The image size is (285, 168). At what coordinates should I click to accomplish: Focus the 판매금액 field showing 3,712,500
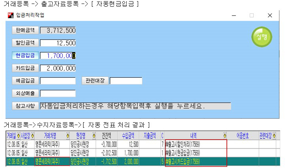(x=58, y=30)
